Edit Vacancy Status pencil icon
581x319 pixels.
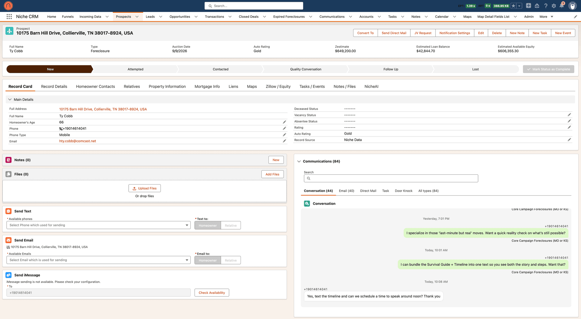click(x=569, y=115)
